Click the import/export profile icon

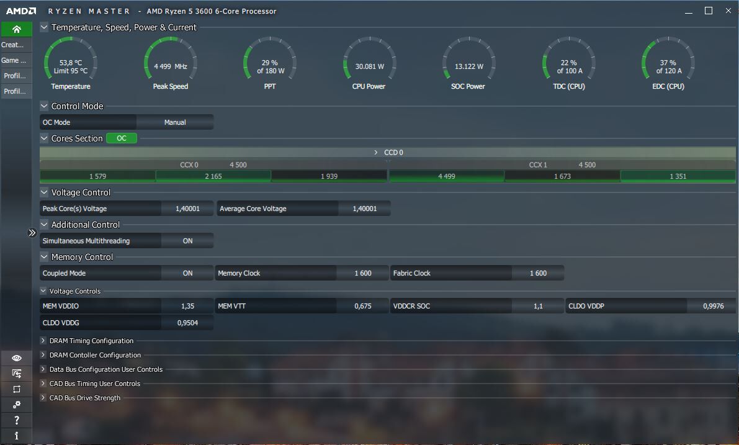[17, 374]
